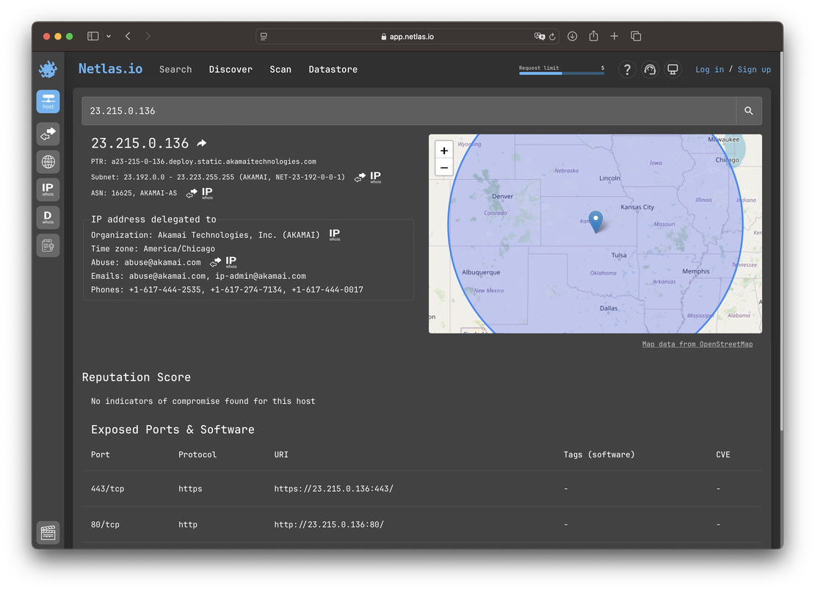Image resolution: width=815 pixels, height=591 pixels.
Task: Open IP whois badge next to Subnet info
Action: point(374,177)
